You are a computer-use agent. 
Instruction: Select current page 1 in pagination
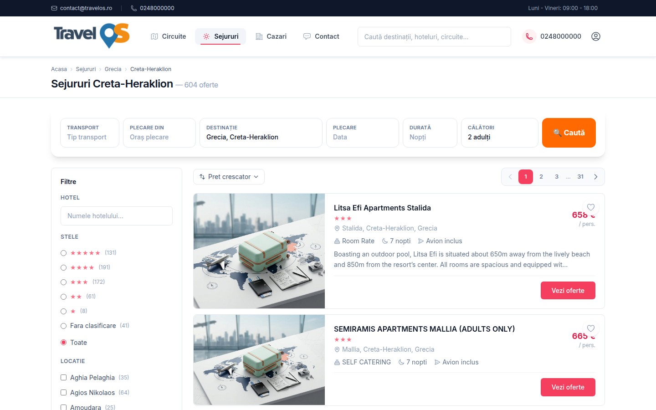coord(526,177)
